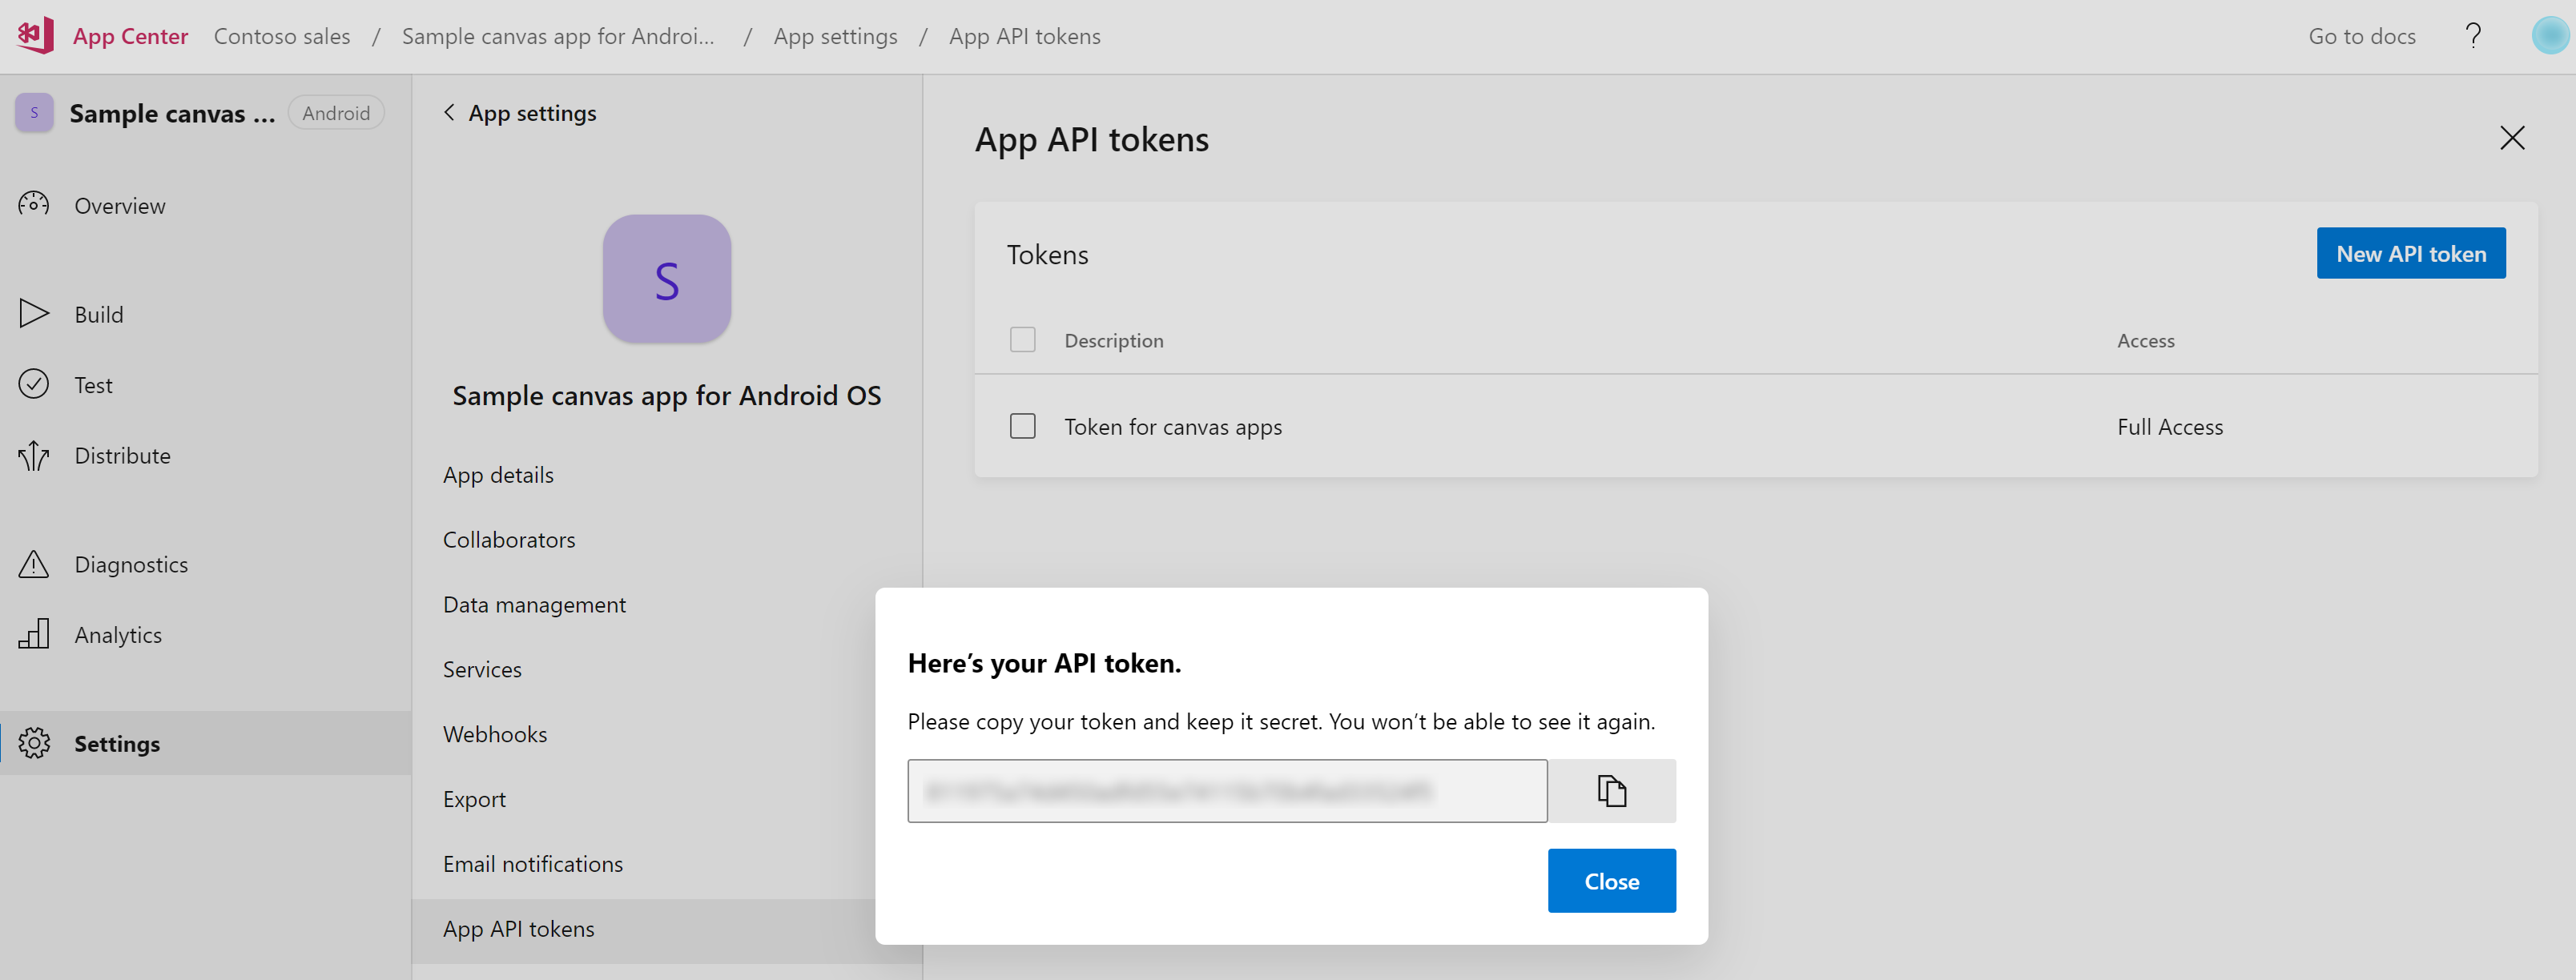2576x980 pixels.
Task: Select the Data management menu item
Action: (x=534, y=602)
